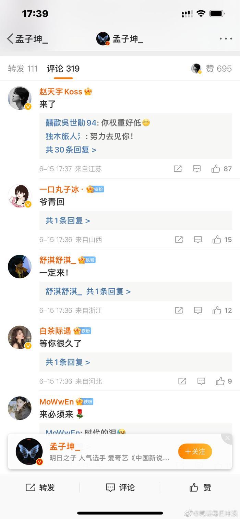Tap reply icon on 舒淇舒淇_'s comment

coord(198,311)
